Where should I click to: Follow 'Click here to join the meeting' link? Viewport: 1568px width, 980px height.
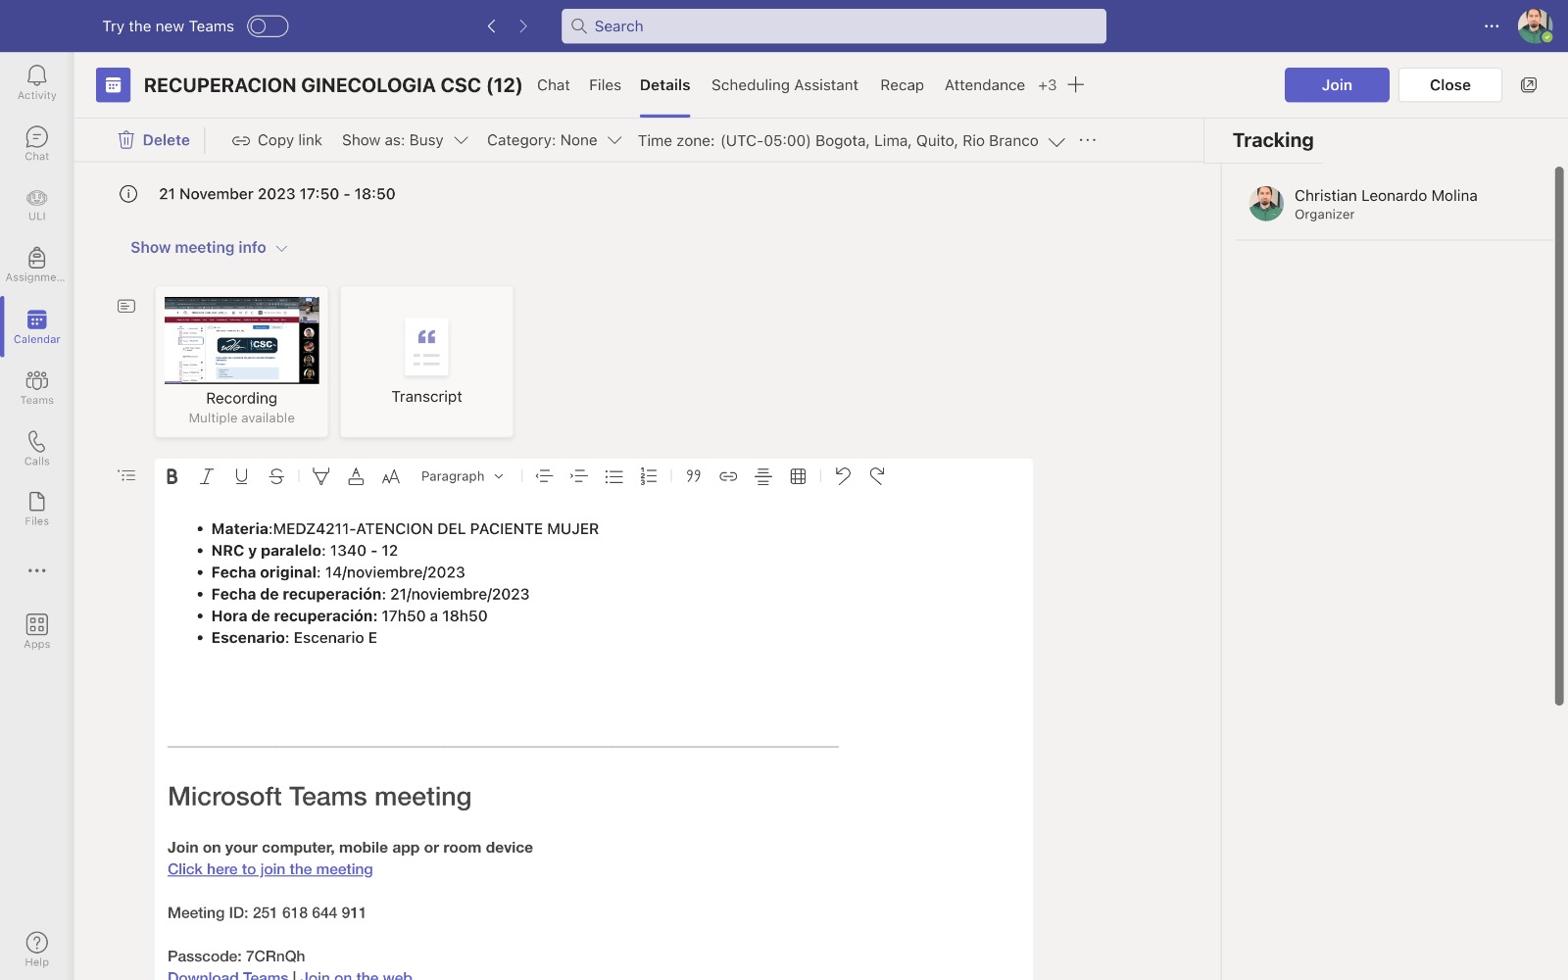click(269, 869)
